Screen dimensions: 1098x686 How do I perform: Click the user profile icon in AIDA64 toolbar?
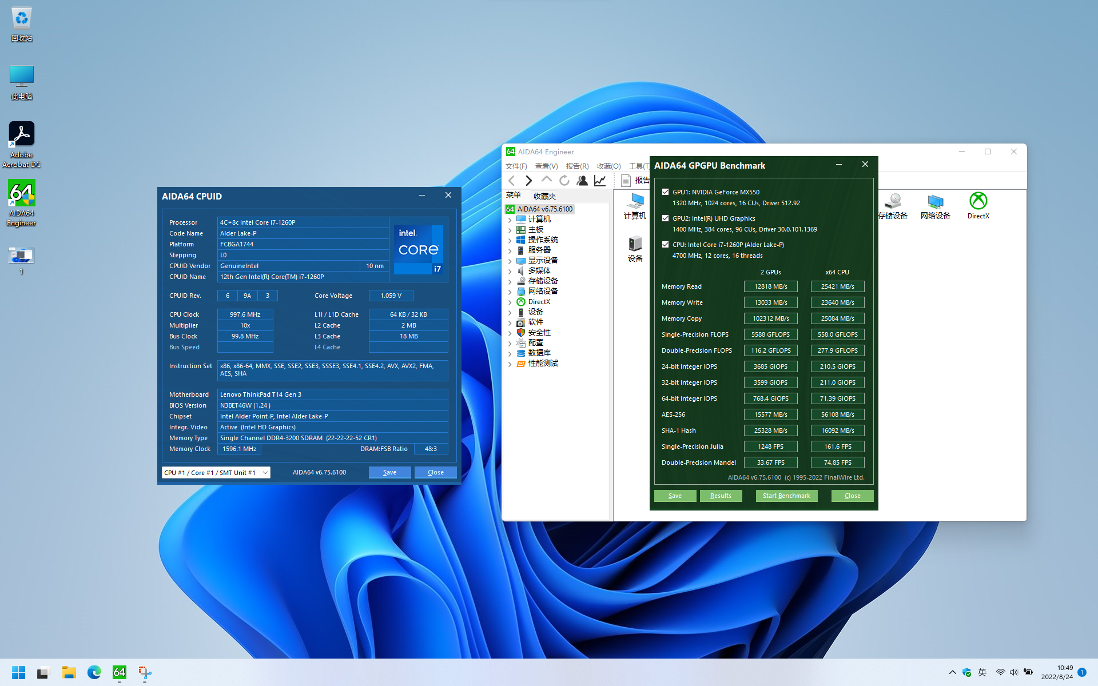(582, 181)
